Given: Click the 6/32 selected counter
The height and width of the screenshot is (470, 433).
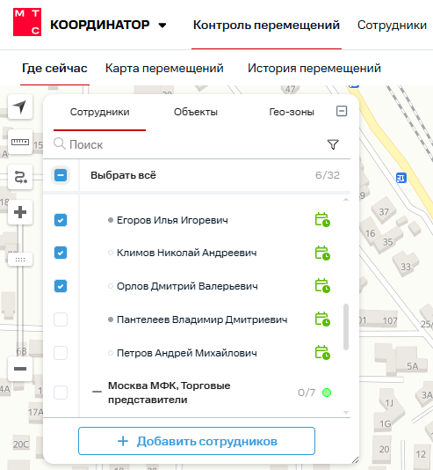Looking at the screenshot, I should pos(328,175).
